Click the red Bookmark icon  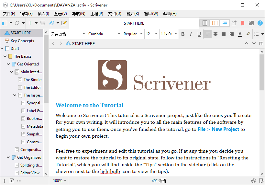243,23
